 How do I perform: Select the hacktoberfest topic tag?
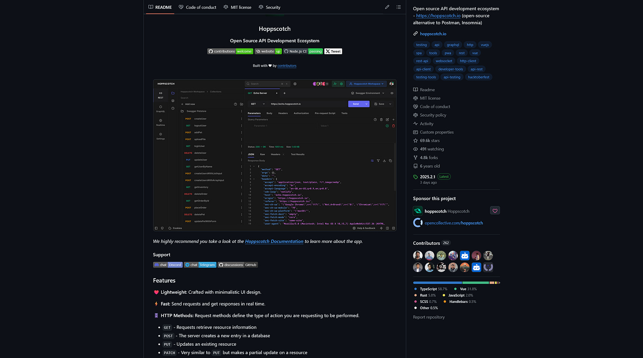tap(479, 77)
